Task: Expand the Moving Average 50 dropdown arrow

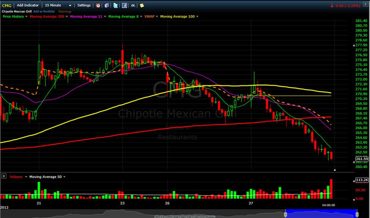Action: pyautogui.click(x=65, y=177)
